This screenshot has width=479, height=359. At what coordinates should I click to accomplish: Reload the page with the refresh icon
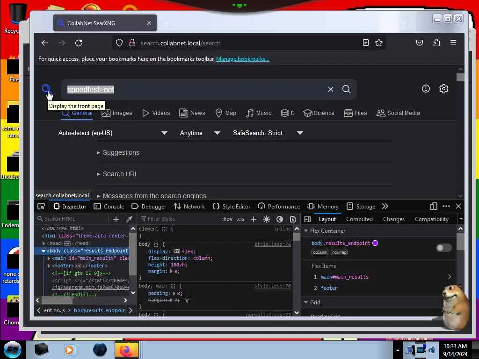79,43
